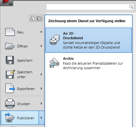The width and height of the screenshot is (136, 127).
Task: Click 'Sendet Volumenkörper-Objekte und dichte Netze' description
Action: (x=91, y=45)
